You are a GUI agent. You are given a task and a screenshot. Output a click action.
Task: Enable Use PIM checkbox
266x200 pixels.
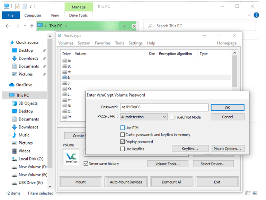(122, 128)
